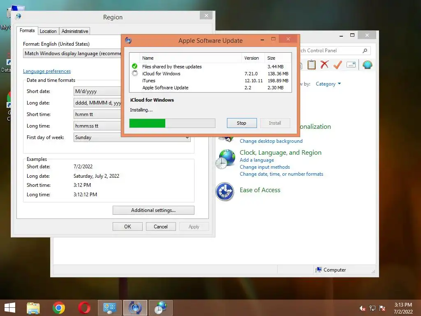
Task: Open Clock, Language, and Region category
Action: pyautogui.click(x=280, y=153)
